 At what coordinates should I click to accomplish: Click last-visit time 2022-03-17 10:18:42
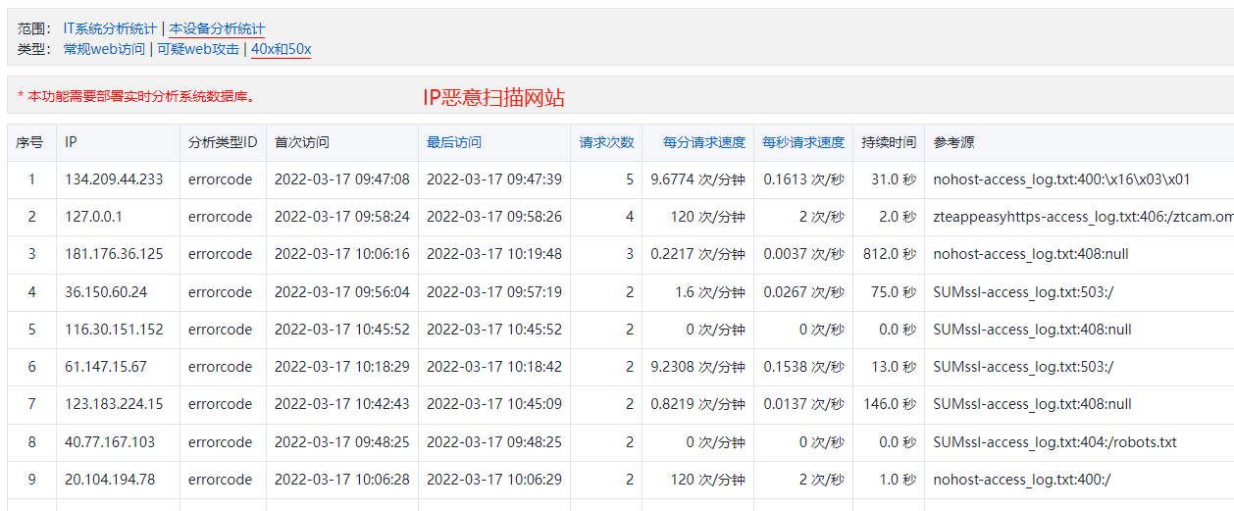point(494,367)
